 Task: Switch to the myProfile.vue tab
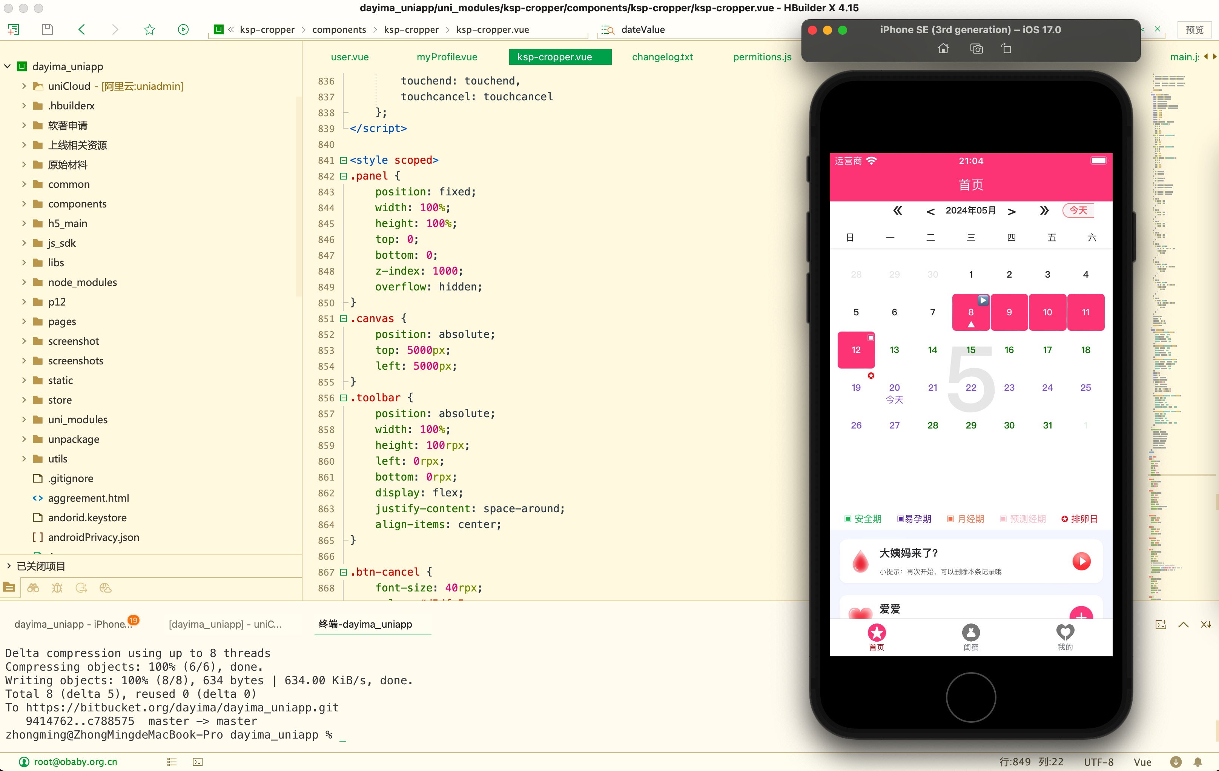click(x=447, y=57)
